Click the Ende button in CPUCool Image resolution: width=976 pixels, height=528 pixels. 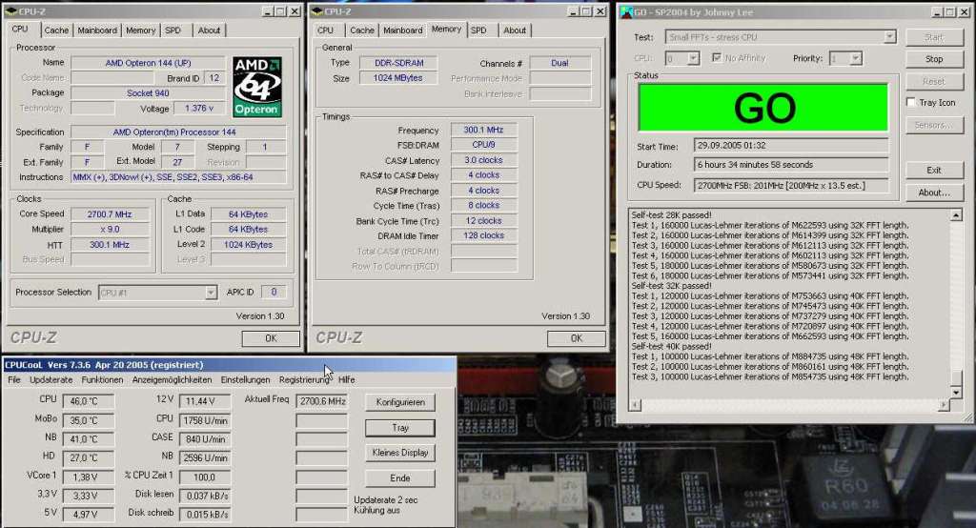(400, 478)
